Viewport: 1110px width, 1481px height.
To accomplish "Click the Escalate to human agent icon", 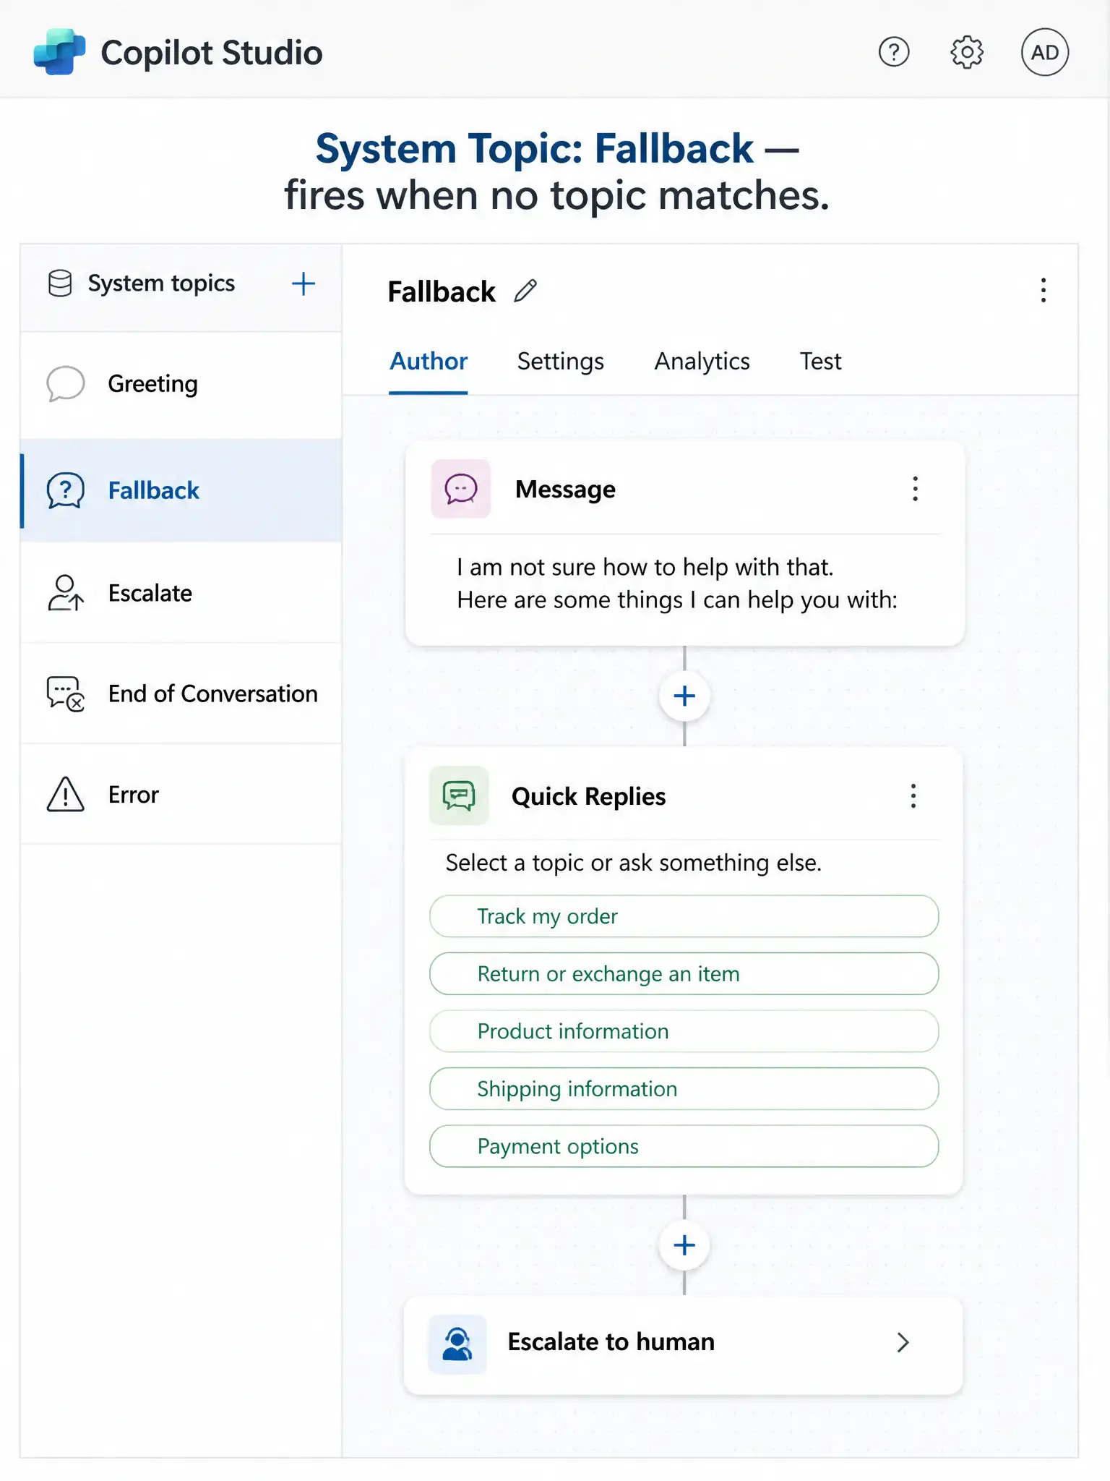I will (457, 1344).
